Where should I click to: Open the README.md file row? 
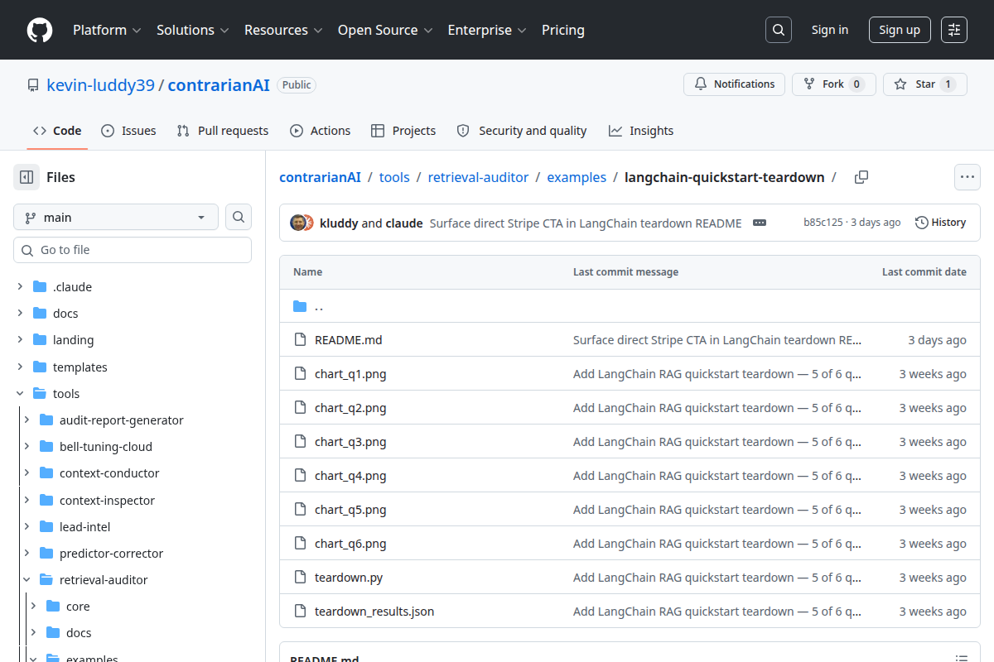(630, 340)
